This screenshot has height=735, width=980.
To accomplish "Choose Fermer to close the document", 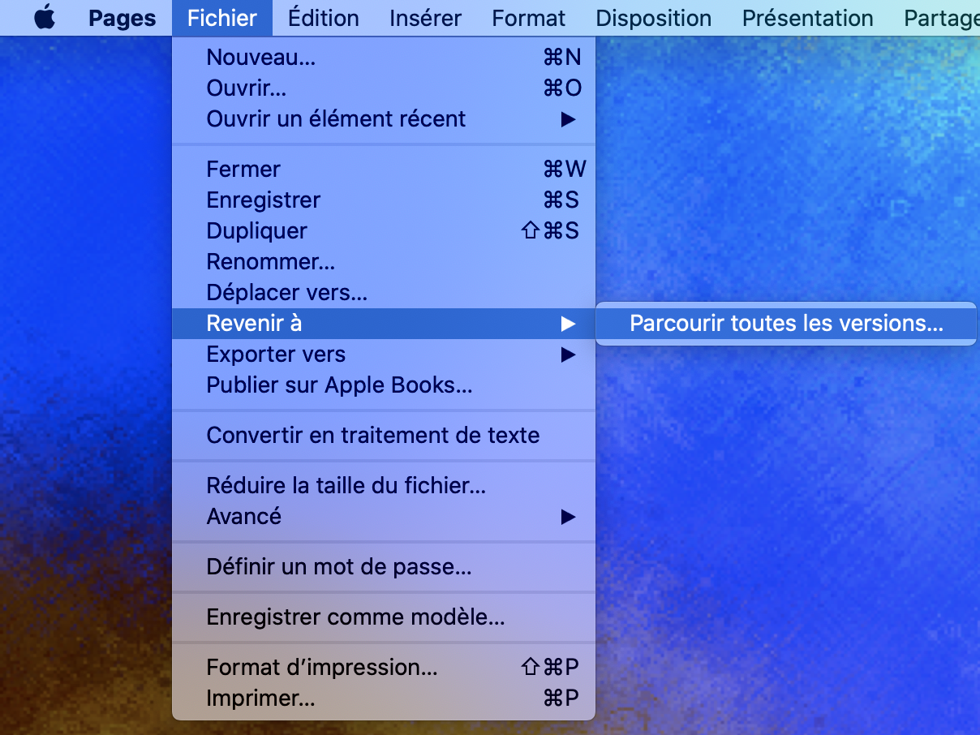I will click(384, 169).
